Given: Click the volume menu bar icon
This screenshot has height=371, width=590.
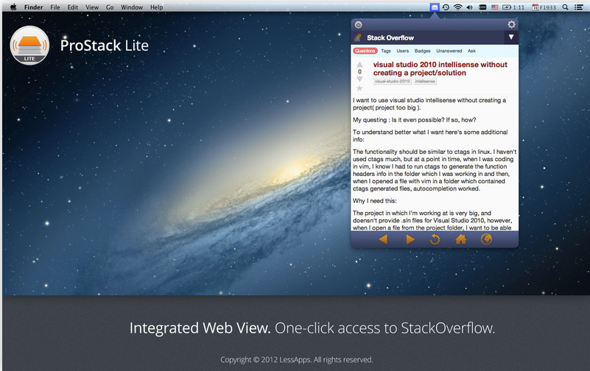Looking at the screenshot, I should pos(470,7).
